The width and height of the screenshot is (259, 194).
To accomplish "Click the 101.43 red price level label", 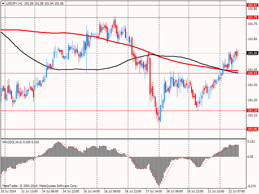I will tap(253, 73).
